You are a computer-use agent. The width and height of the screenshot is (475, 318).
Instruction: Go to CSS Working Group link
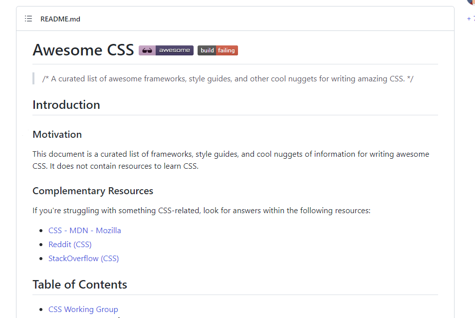83,309
